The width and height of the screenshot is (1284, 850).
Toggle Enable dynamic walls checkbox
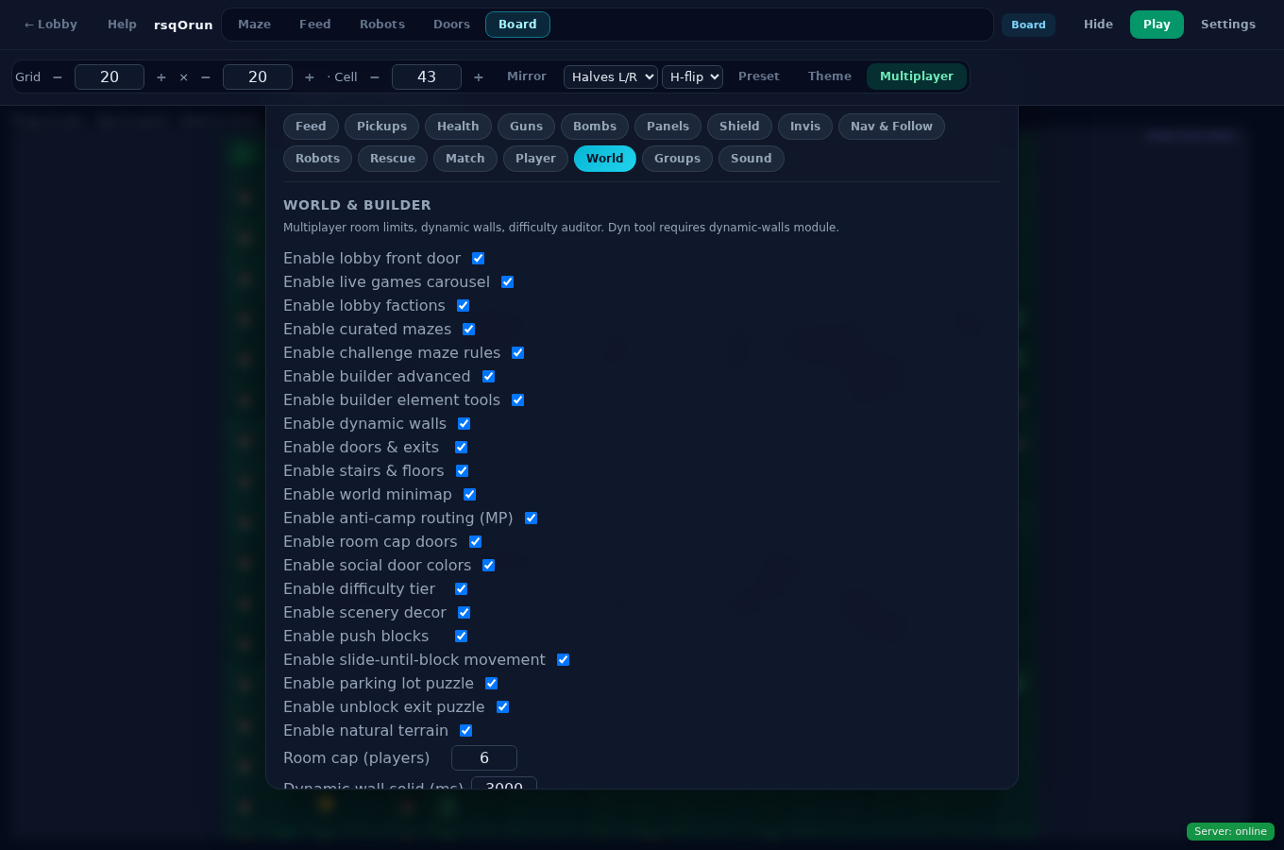click(464, 424)
